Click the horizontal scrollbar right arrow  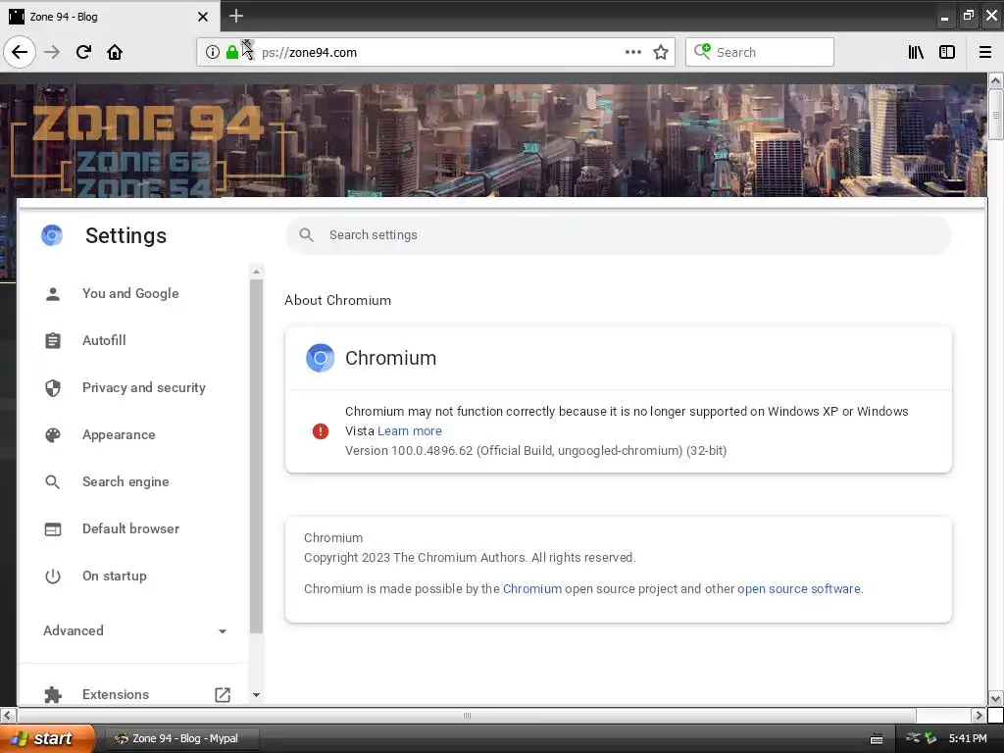(978, 715)
